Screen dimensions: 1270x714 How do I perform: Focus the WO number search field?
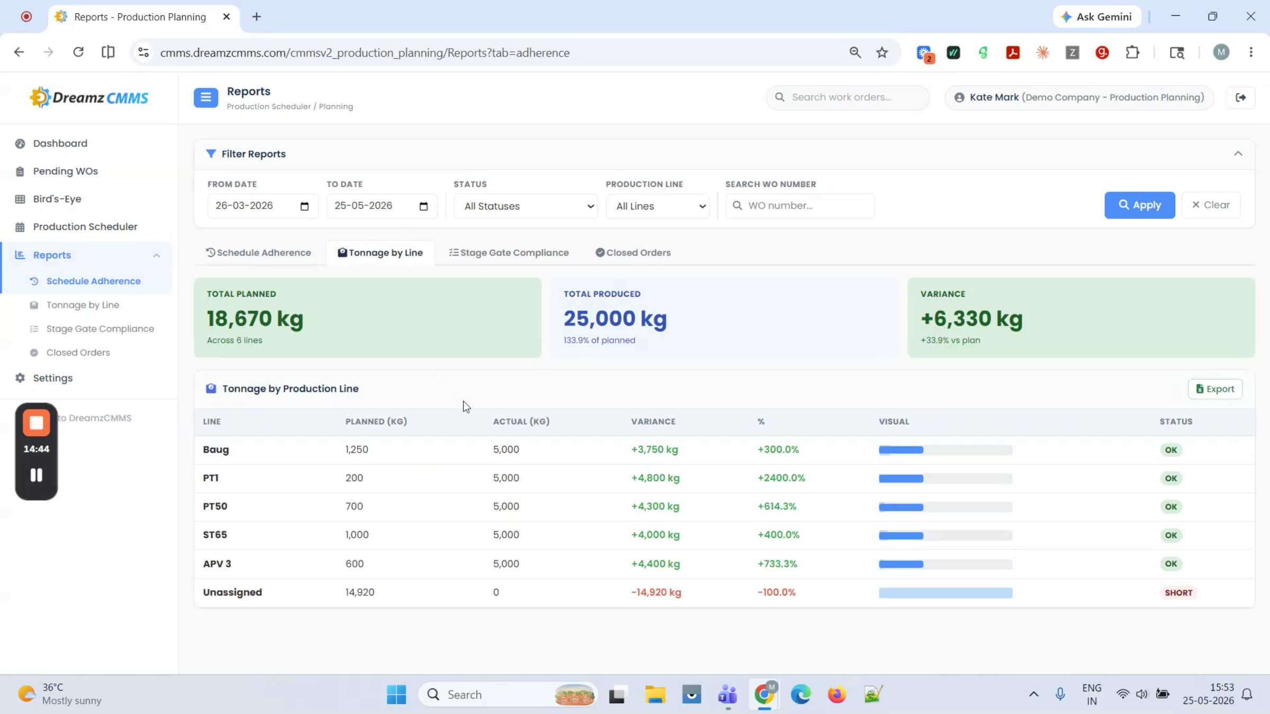click(x=800, y=206)
